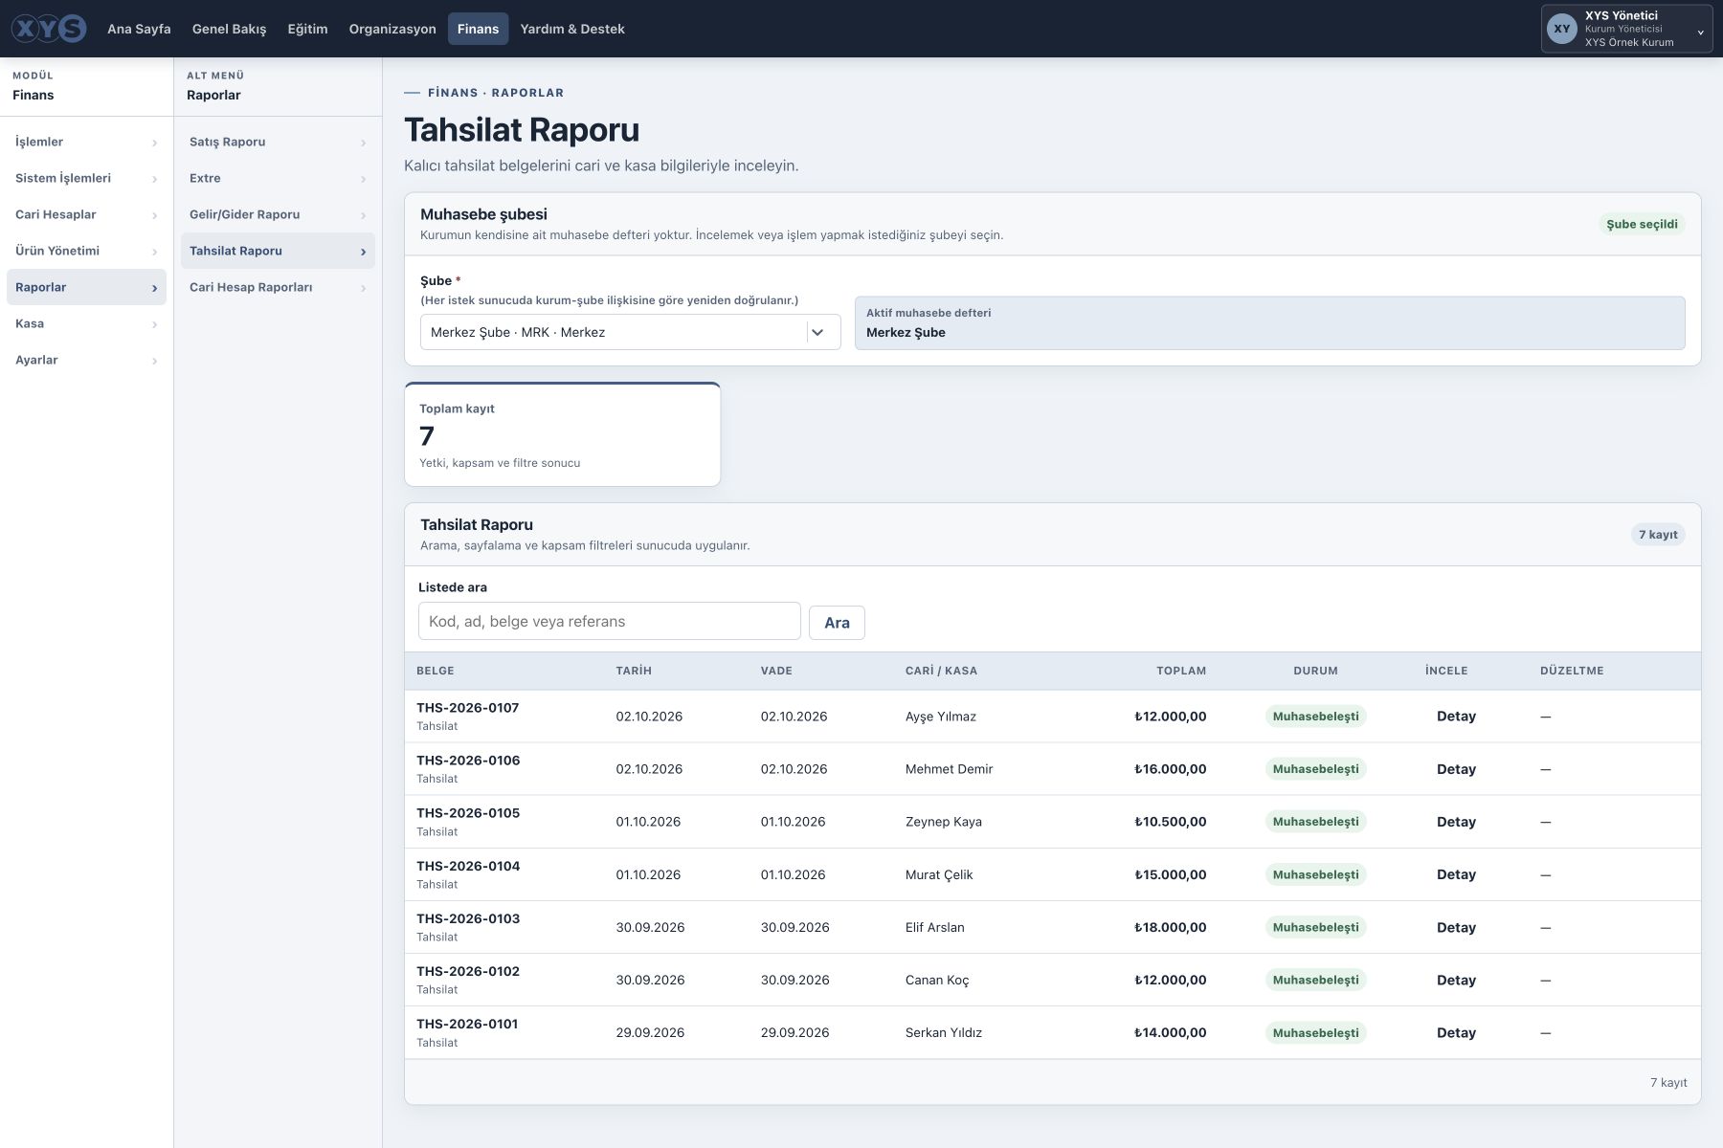Open the Organizasyon top menu
This screenshot has width=1723, height=1148.
tap(392, 29)
